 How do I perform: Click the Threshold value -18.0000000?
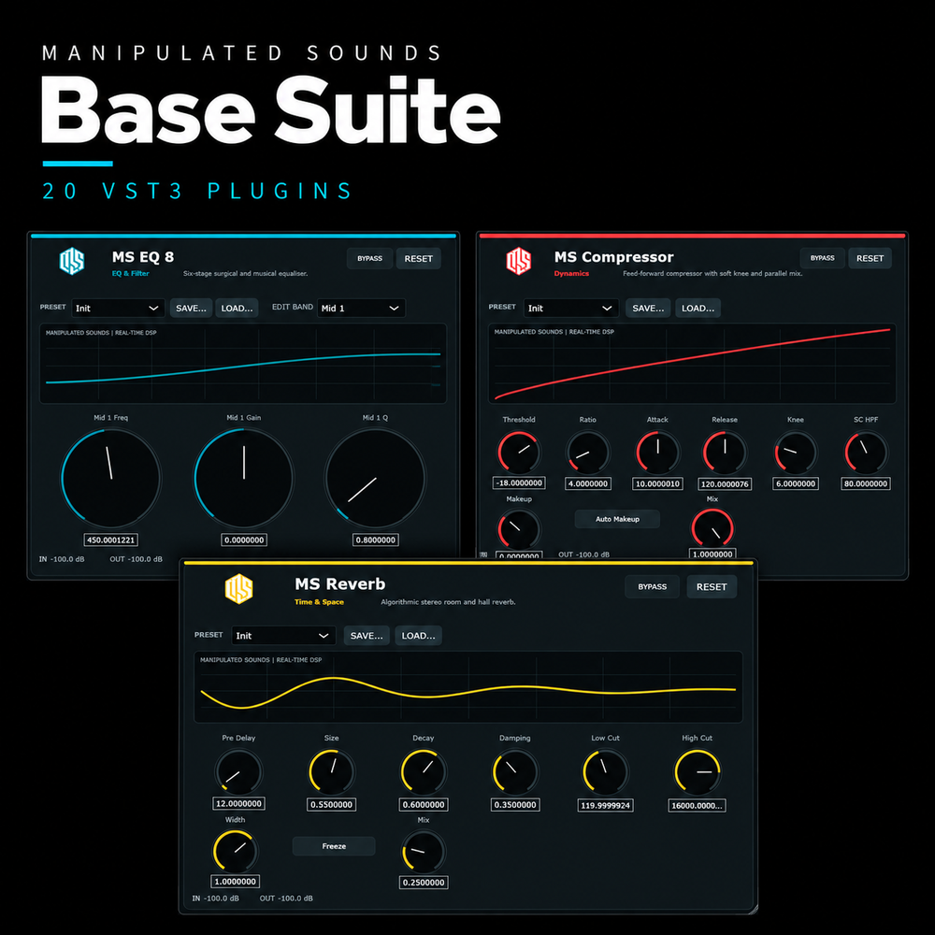pos(519,483)
